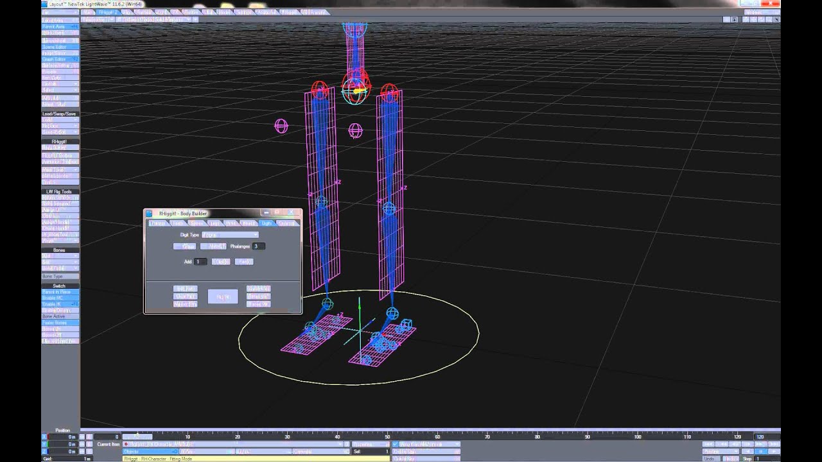Switch to the RHiggit 2 tab
The image size is (822, 462).
point(108,12)
